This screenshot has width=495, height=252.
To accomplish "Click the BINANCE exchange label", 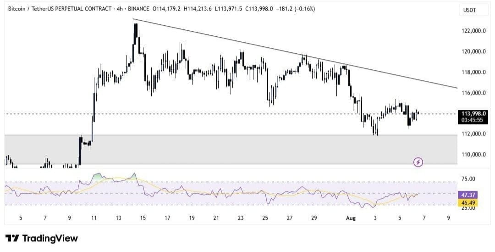I will click(x=138, y=9).
